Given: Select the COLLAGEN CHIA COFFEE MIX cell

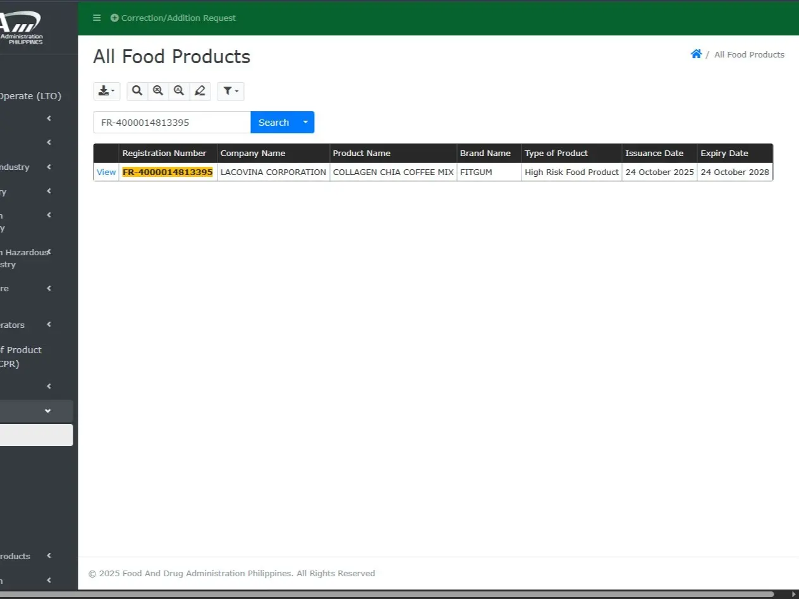Looking at the screenshot, I should 393,172.
